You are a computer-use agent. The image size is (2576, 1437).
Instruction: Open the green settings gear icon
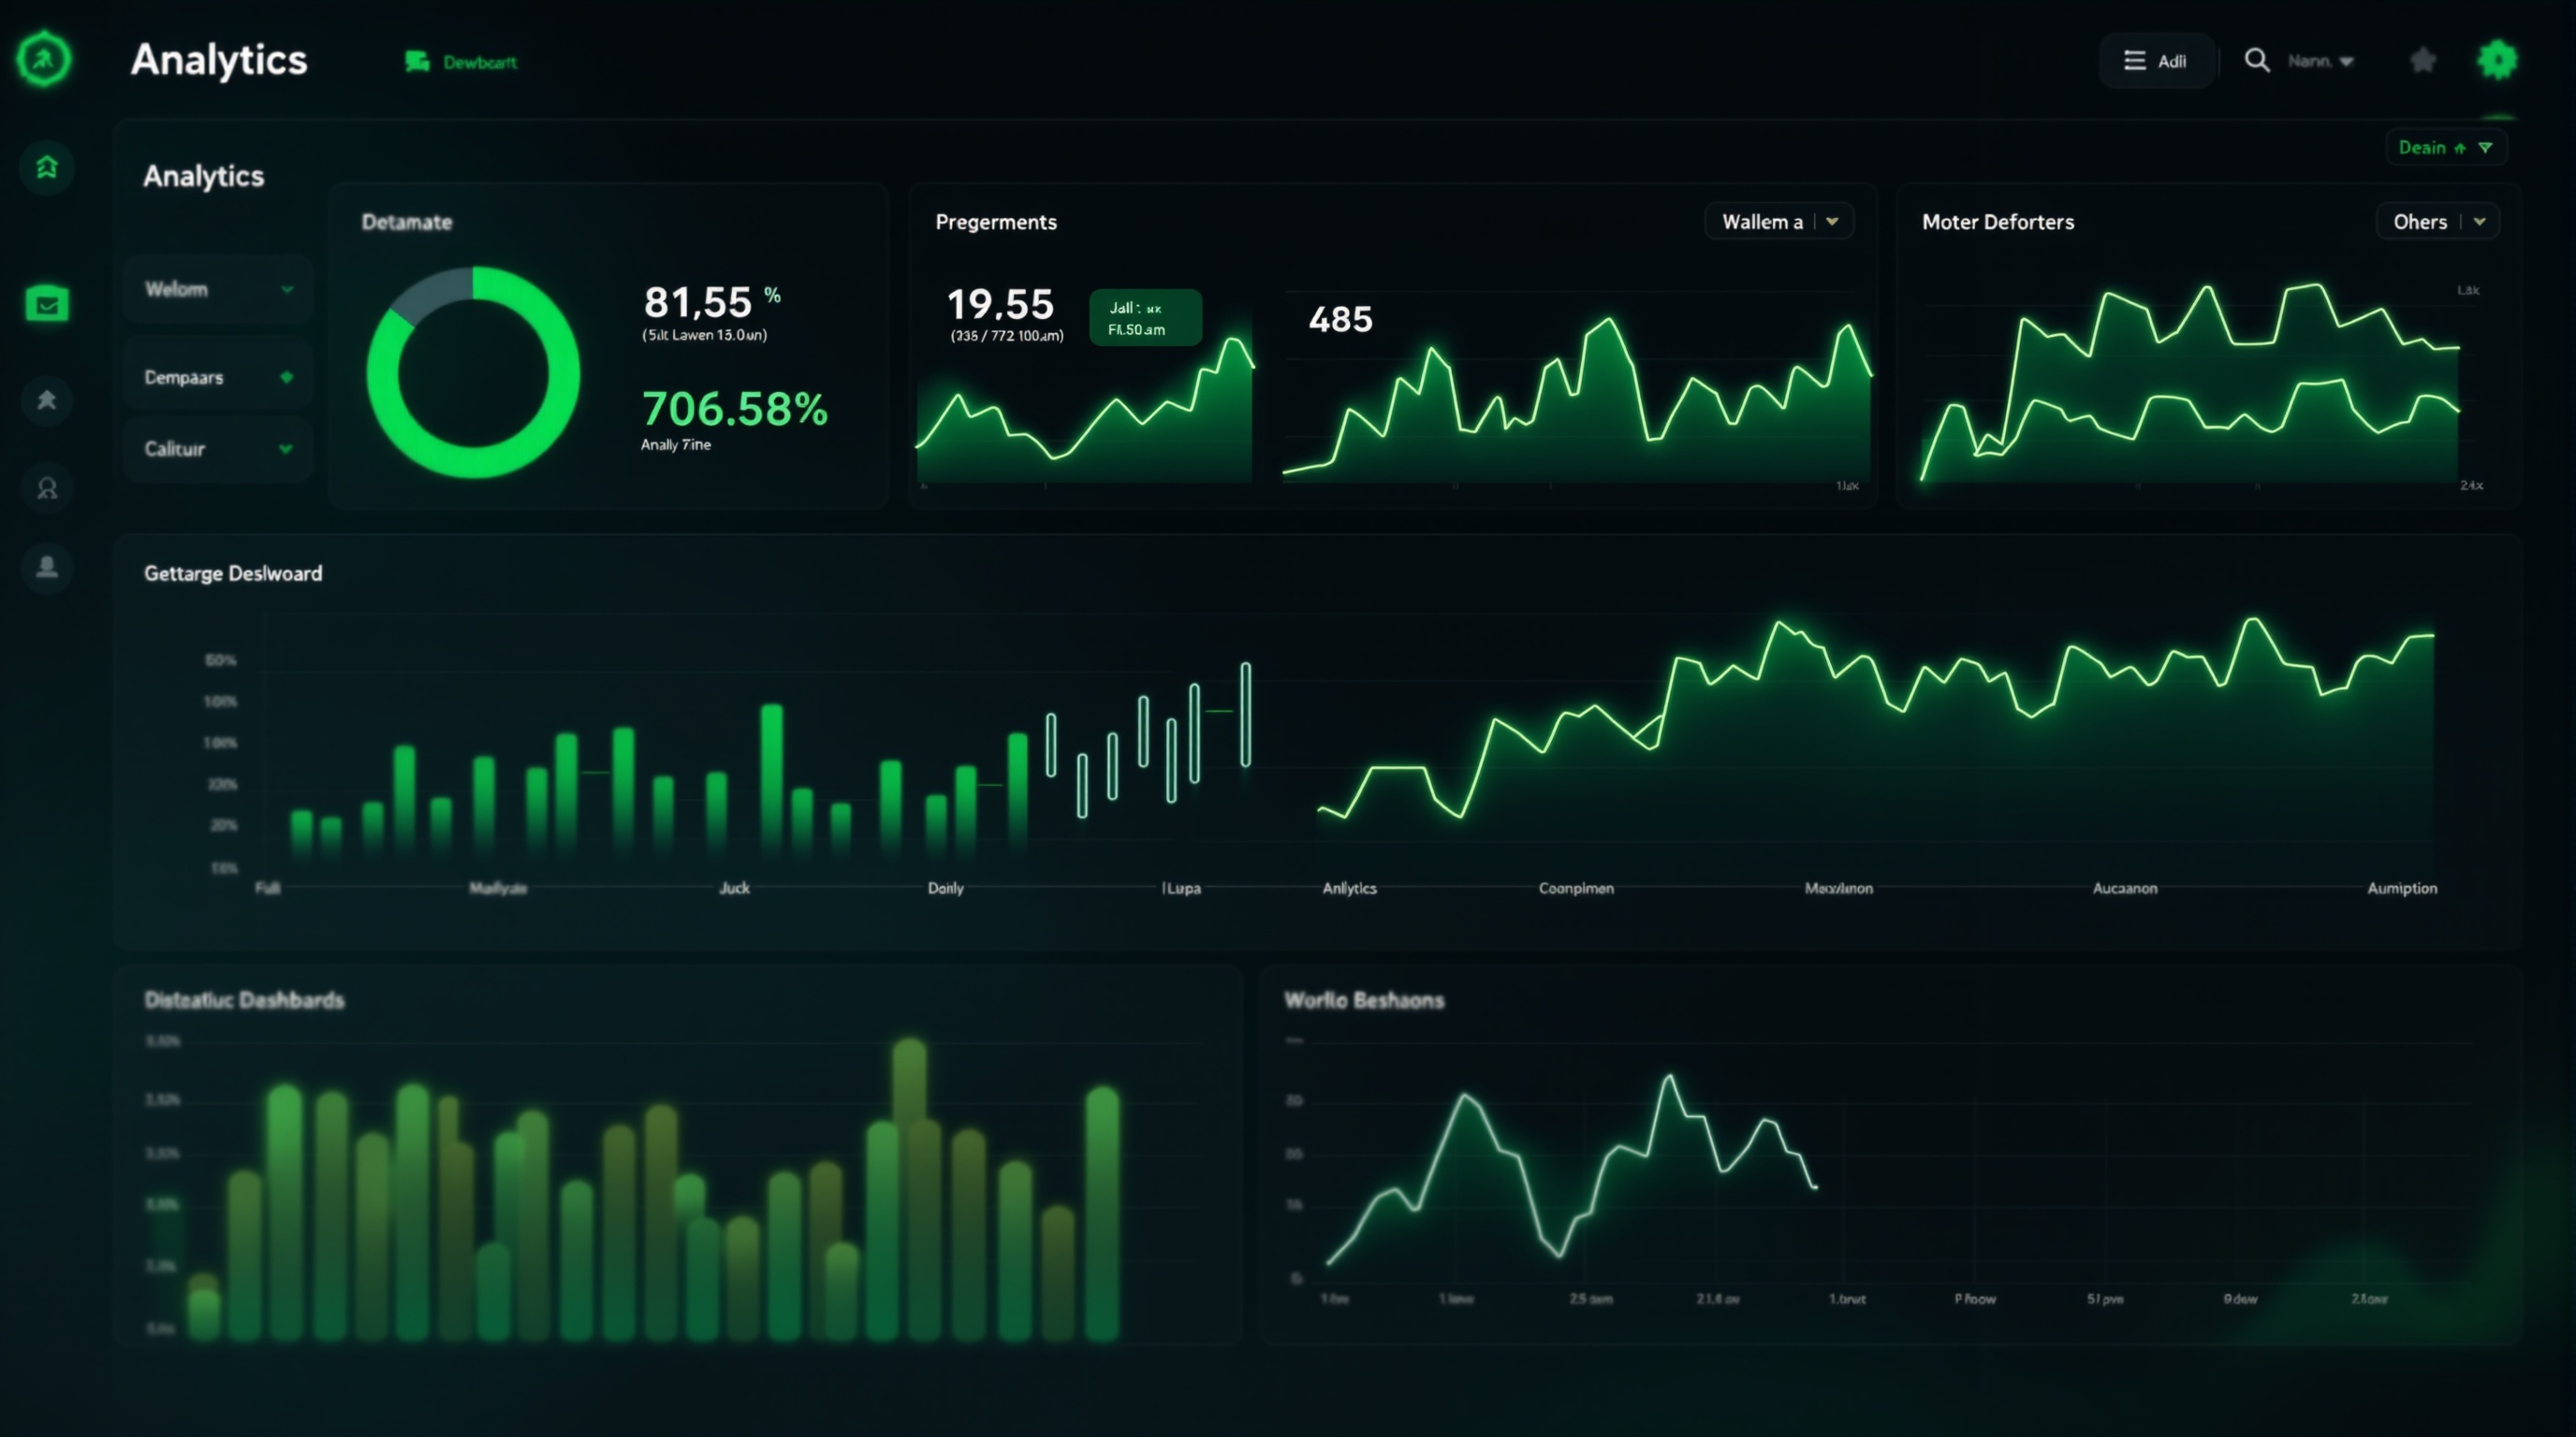[x=2498, y=60]
